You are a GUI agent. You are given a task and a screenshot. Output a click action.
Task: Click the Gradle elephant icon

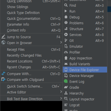click(66, 87)
